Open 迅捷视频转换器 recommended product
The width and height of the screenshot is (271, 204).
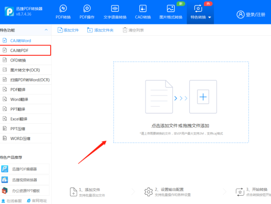pos(25,180)
